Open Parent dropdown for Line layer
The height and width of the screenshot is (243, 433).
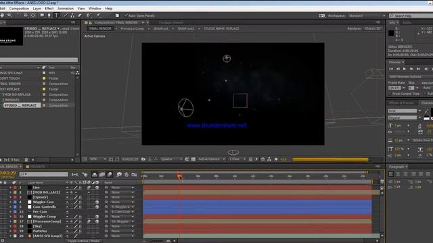[122, 188]
